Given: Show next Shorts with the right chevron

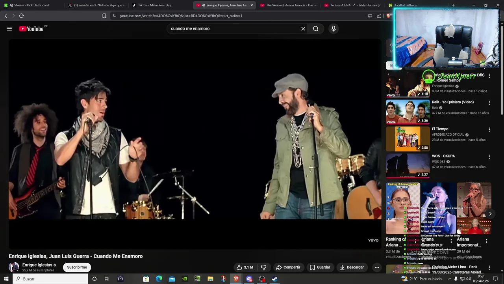Looking at the screenshot, I should point(490,214).
